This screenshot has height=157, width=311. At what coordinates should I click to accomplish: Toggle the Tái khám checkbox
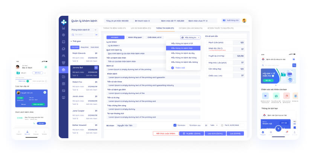click(175, 125)
